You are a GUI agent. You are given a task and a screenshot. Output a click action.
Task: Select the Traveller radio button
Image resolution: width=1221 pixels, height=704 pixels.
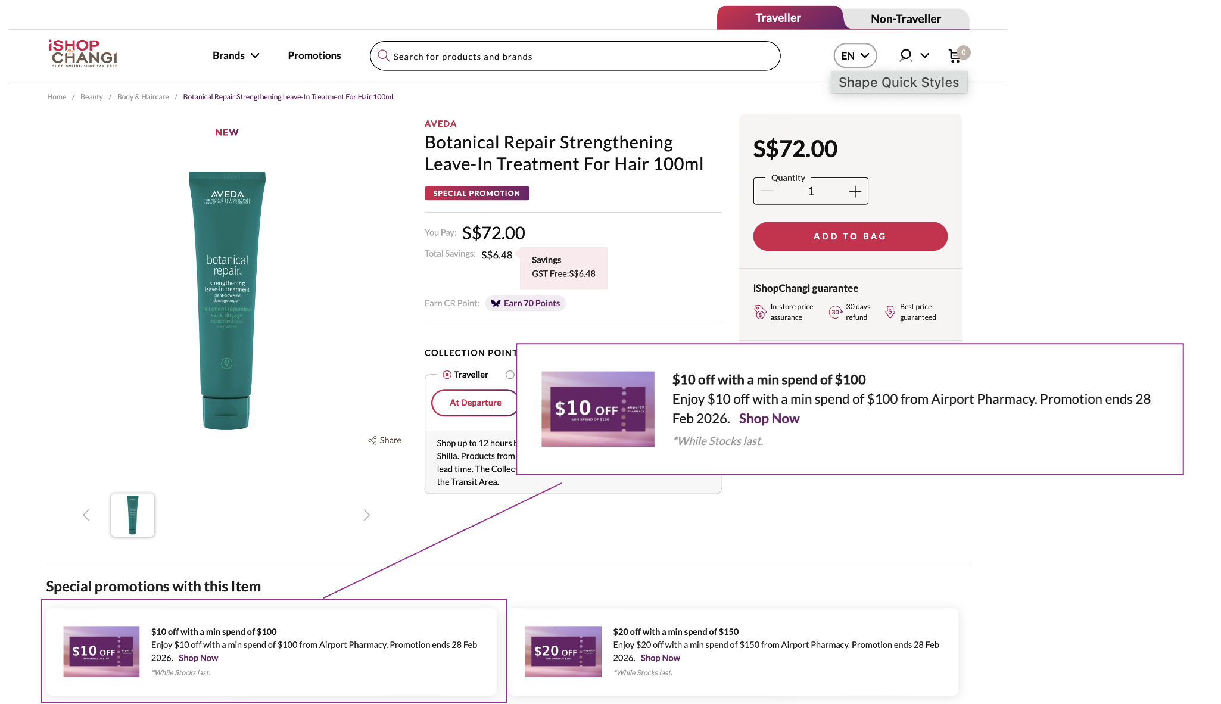(447, 375)
